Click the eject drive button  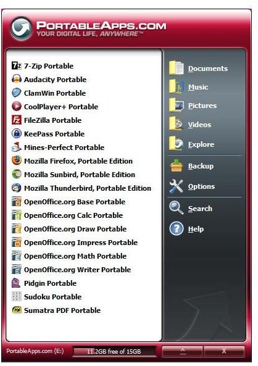tap(182, 351)
